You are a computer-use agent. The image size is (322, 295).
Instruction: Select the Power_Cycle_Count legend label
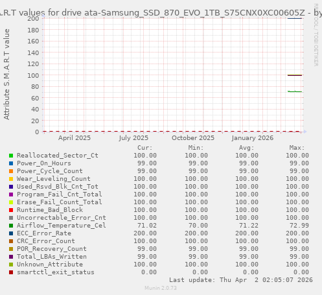(x=50, y=171)
